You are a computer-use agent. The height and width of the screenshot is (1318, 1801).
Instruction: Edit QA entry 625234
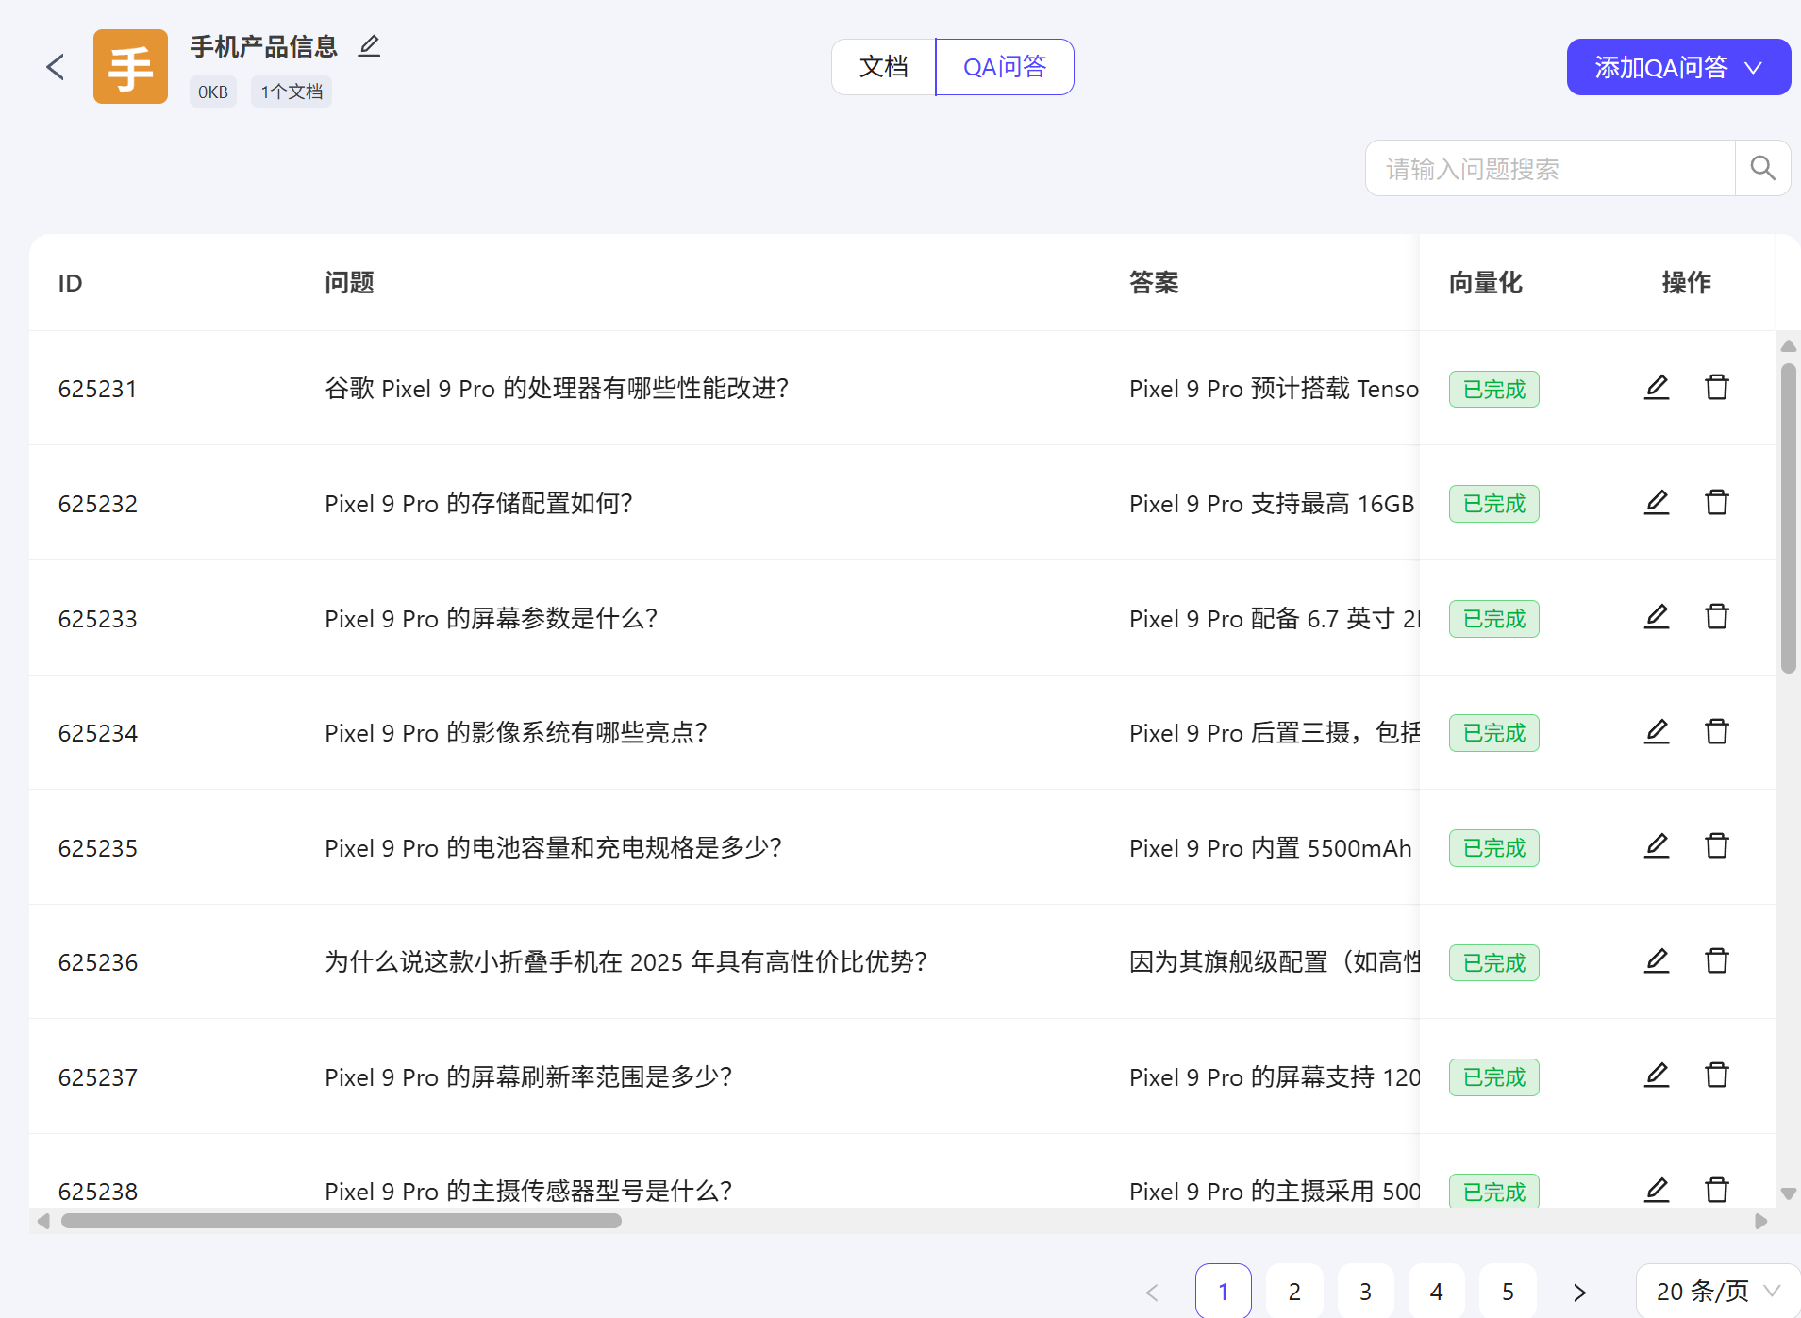point(1657,732)
